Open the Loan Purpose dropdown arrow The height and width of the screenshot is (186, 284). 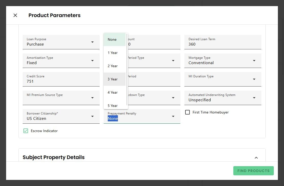92,42
